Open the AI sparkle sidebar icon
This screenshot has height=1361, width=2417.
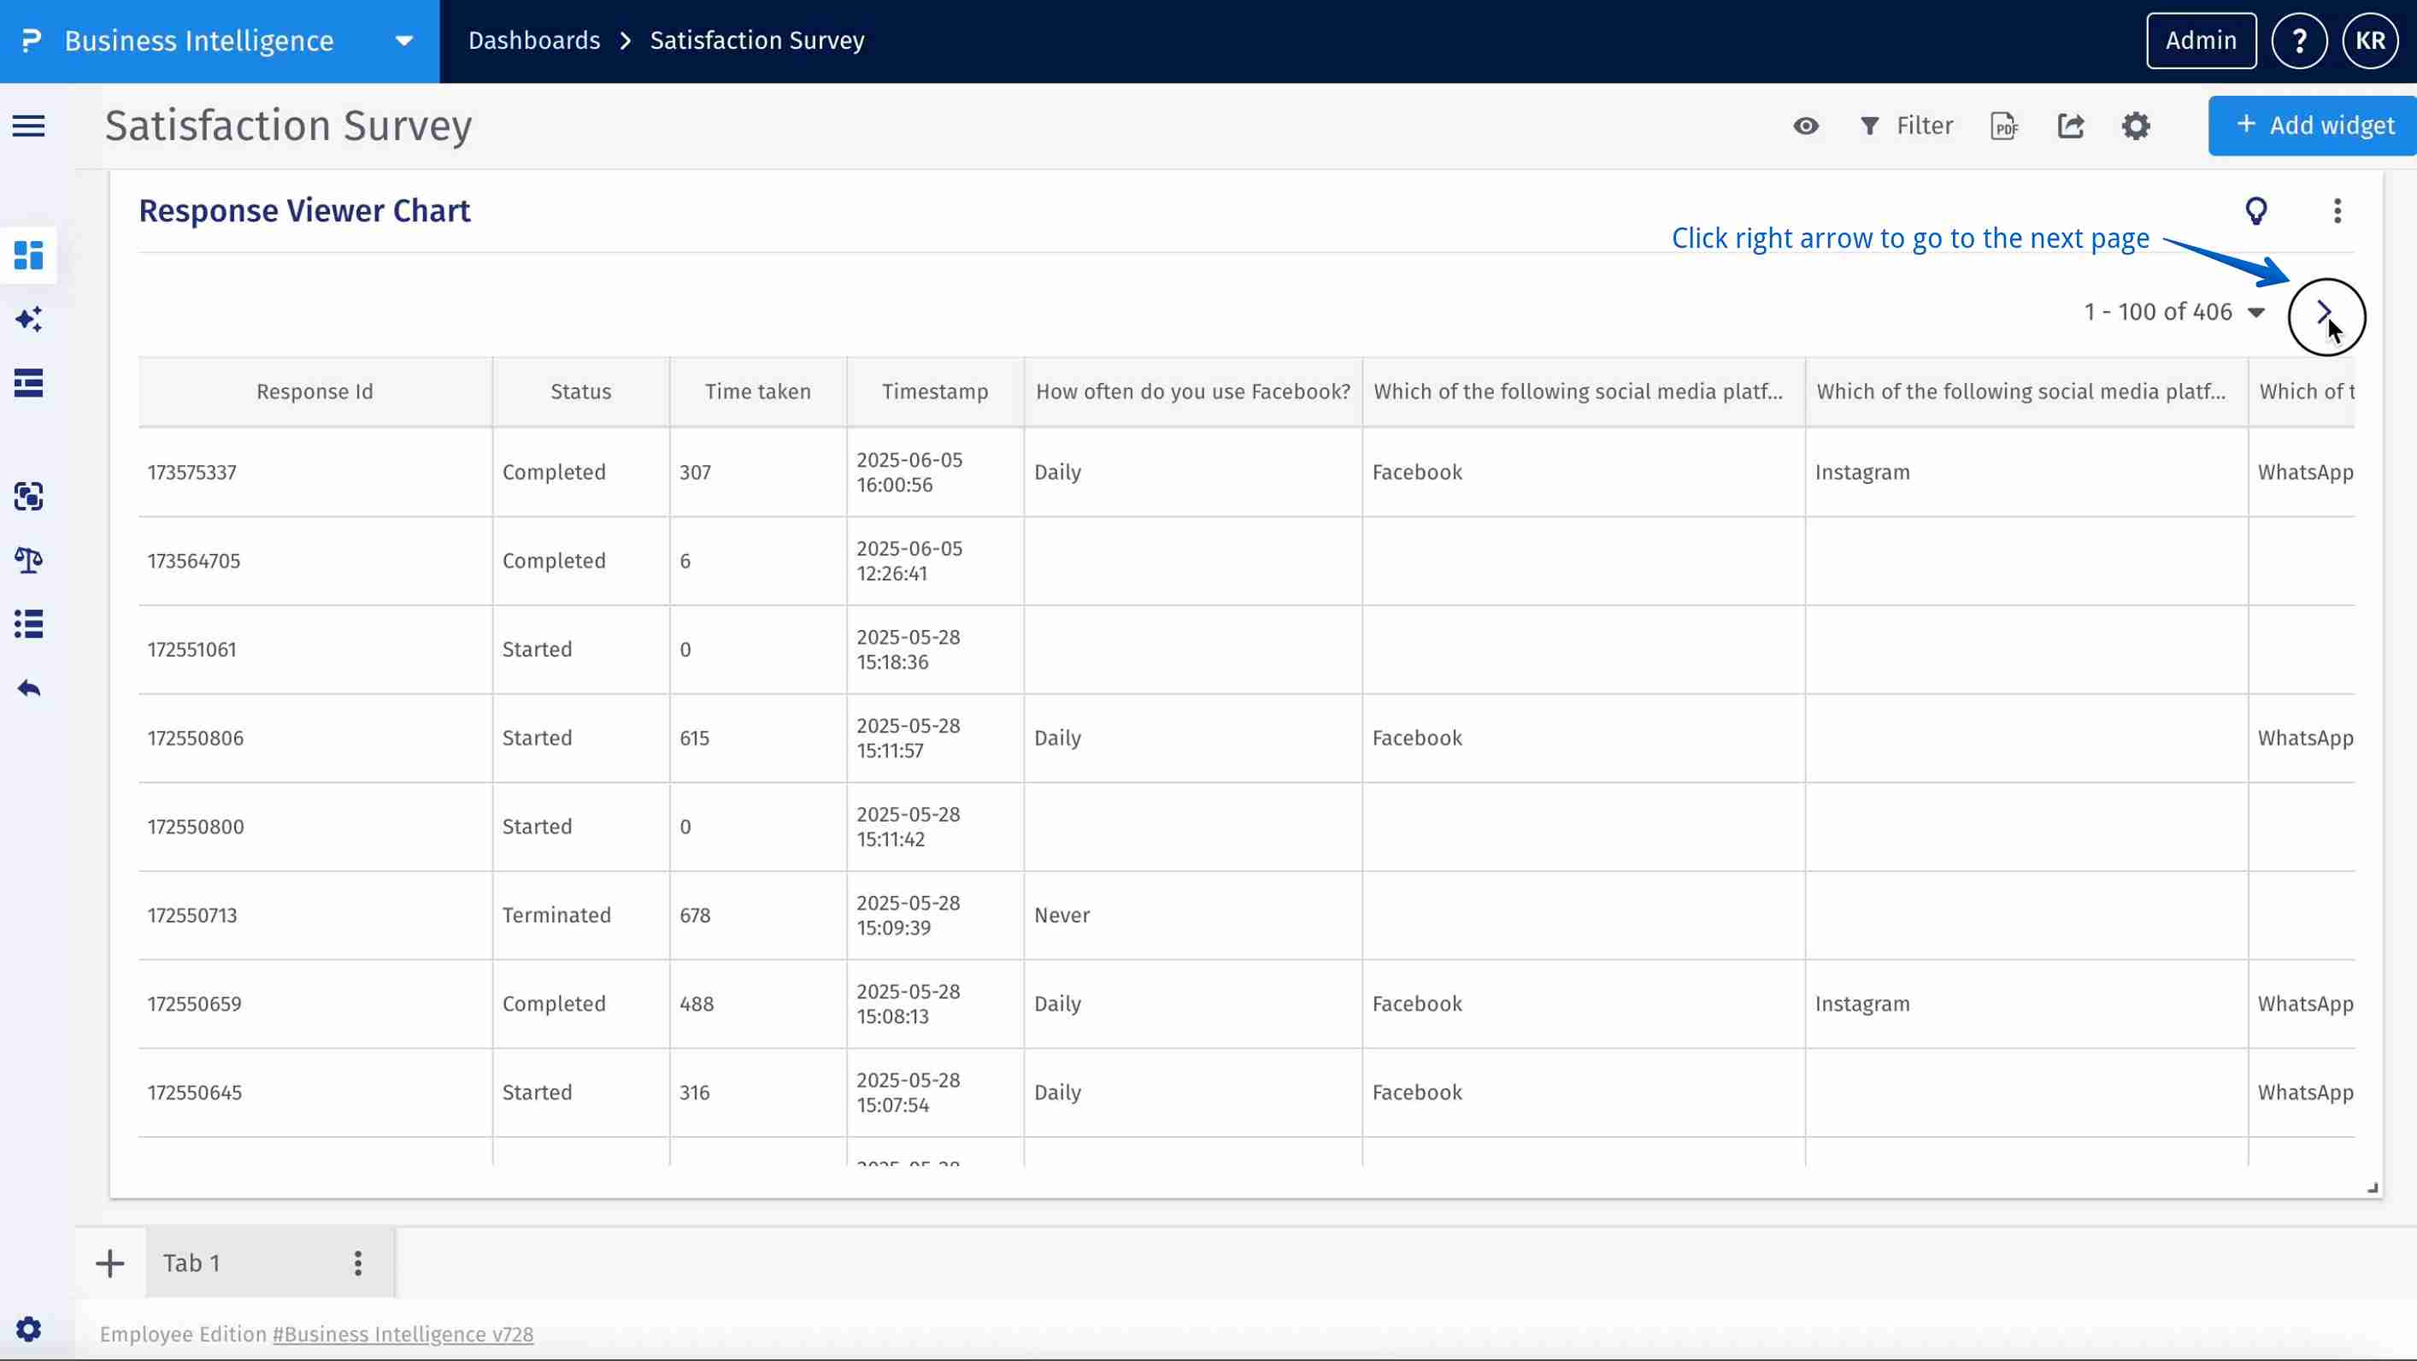coord(28,319)
